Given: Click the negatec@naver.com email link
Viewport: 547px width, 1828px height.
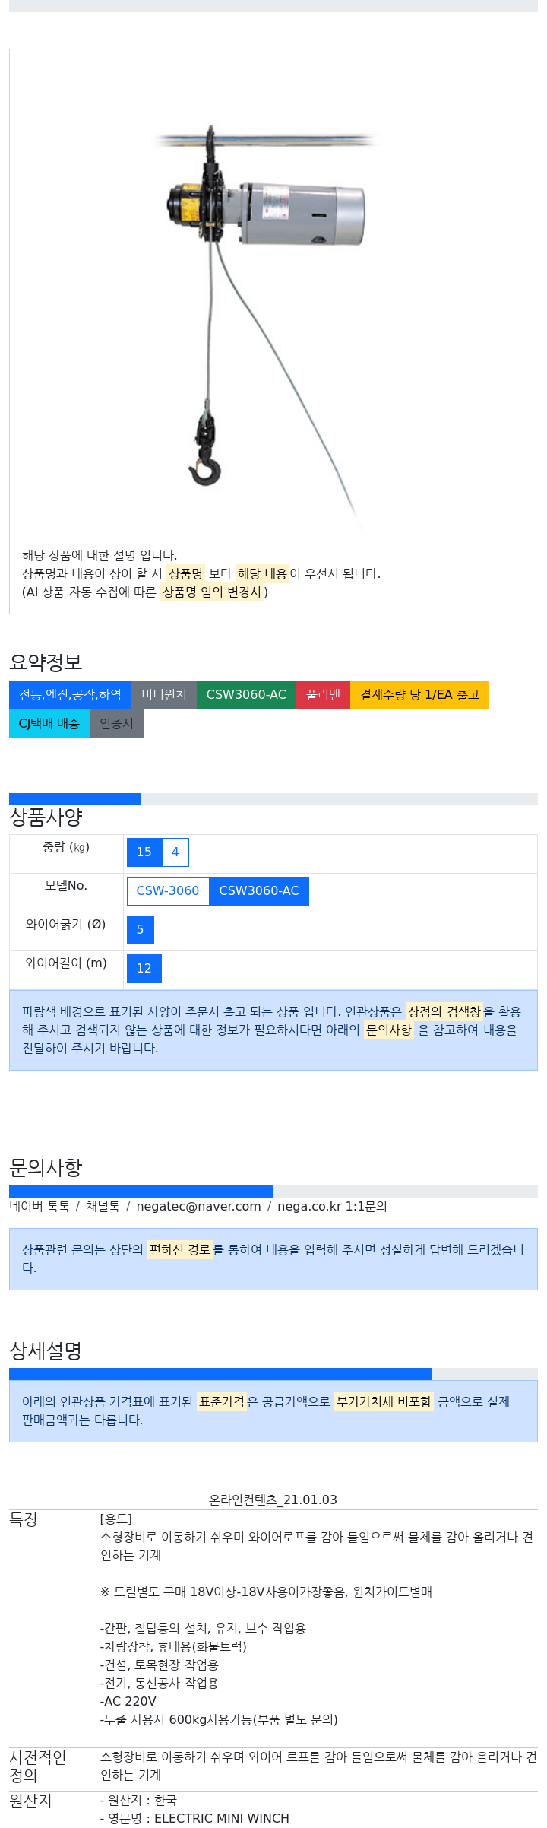Looking at the screenshot, I should click(198, 1207).
